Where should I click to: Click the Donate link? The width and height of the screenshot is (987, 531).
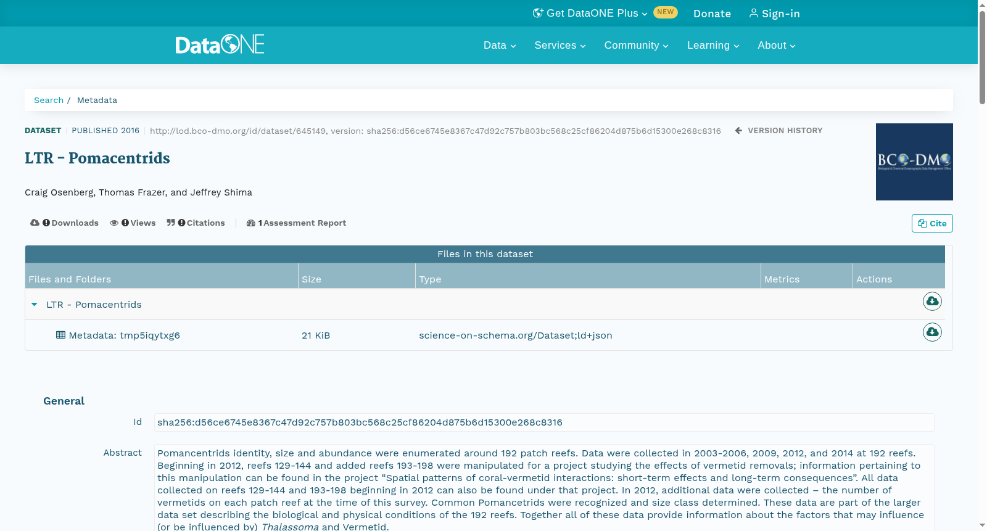click(712, 14)
